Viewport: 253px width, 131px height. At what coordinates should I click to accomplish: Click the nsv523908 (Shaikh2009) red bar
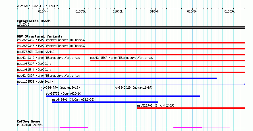pos(191,108)
